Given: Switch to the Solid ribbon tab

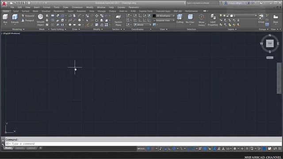Looking at the screenshot, I should tap(16, 11).
